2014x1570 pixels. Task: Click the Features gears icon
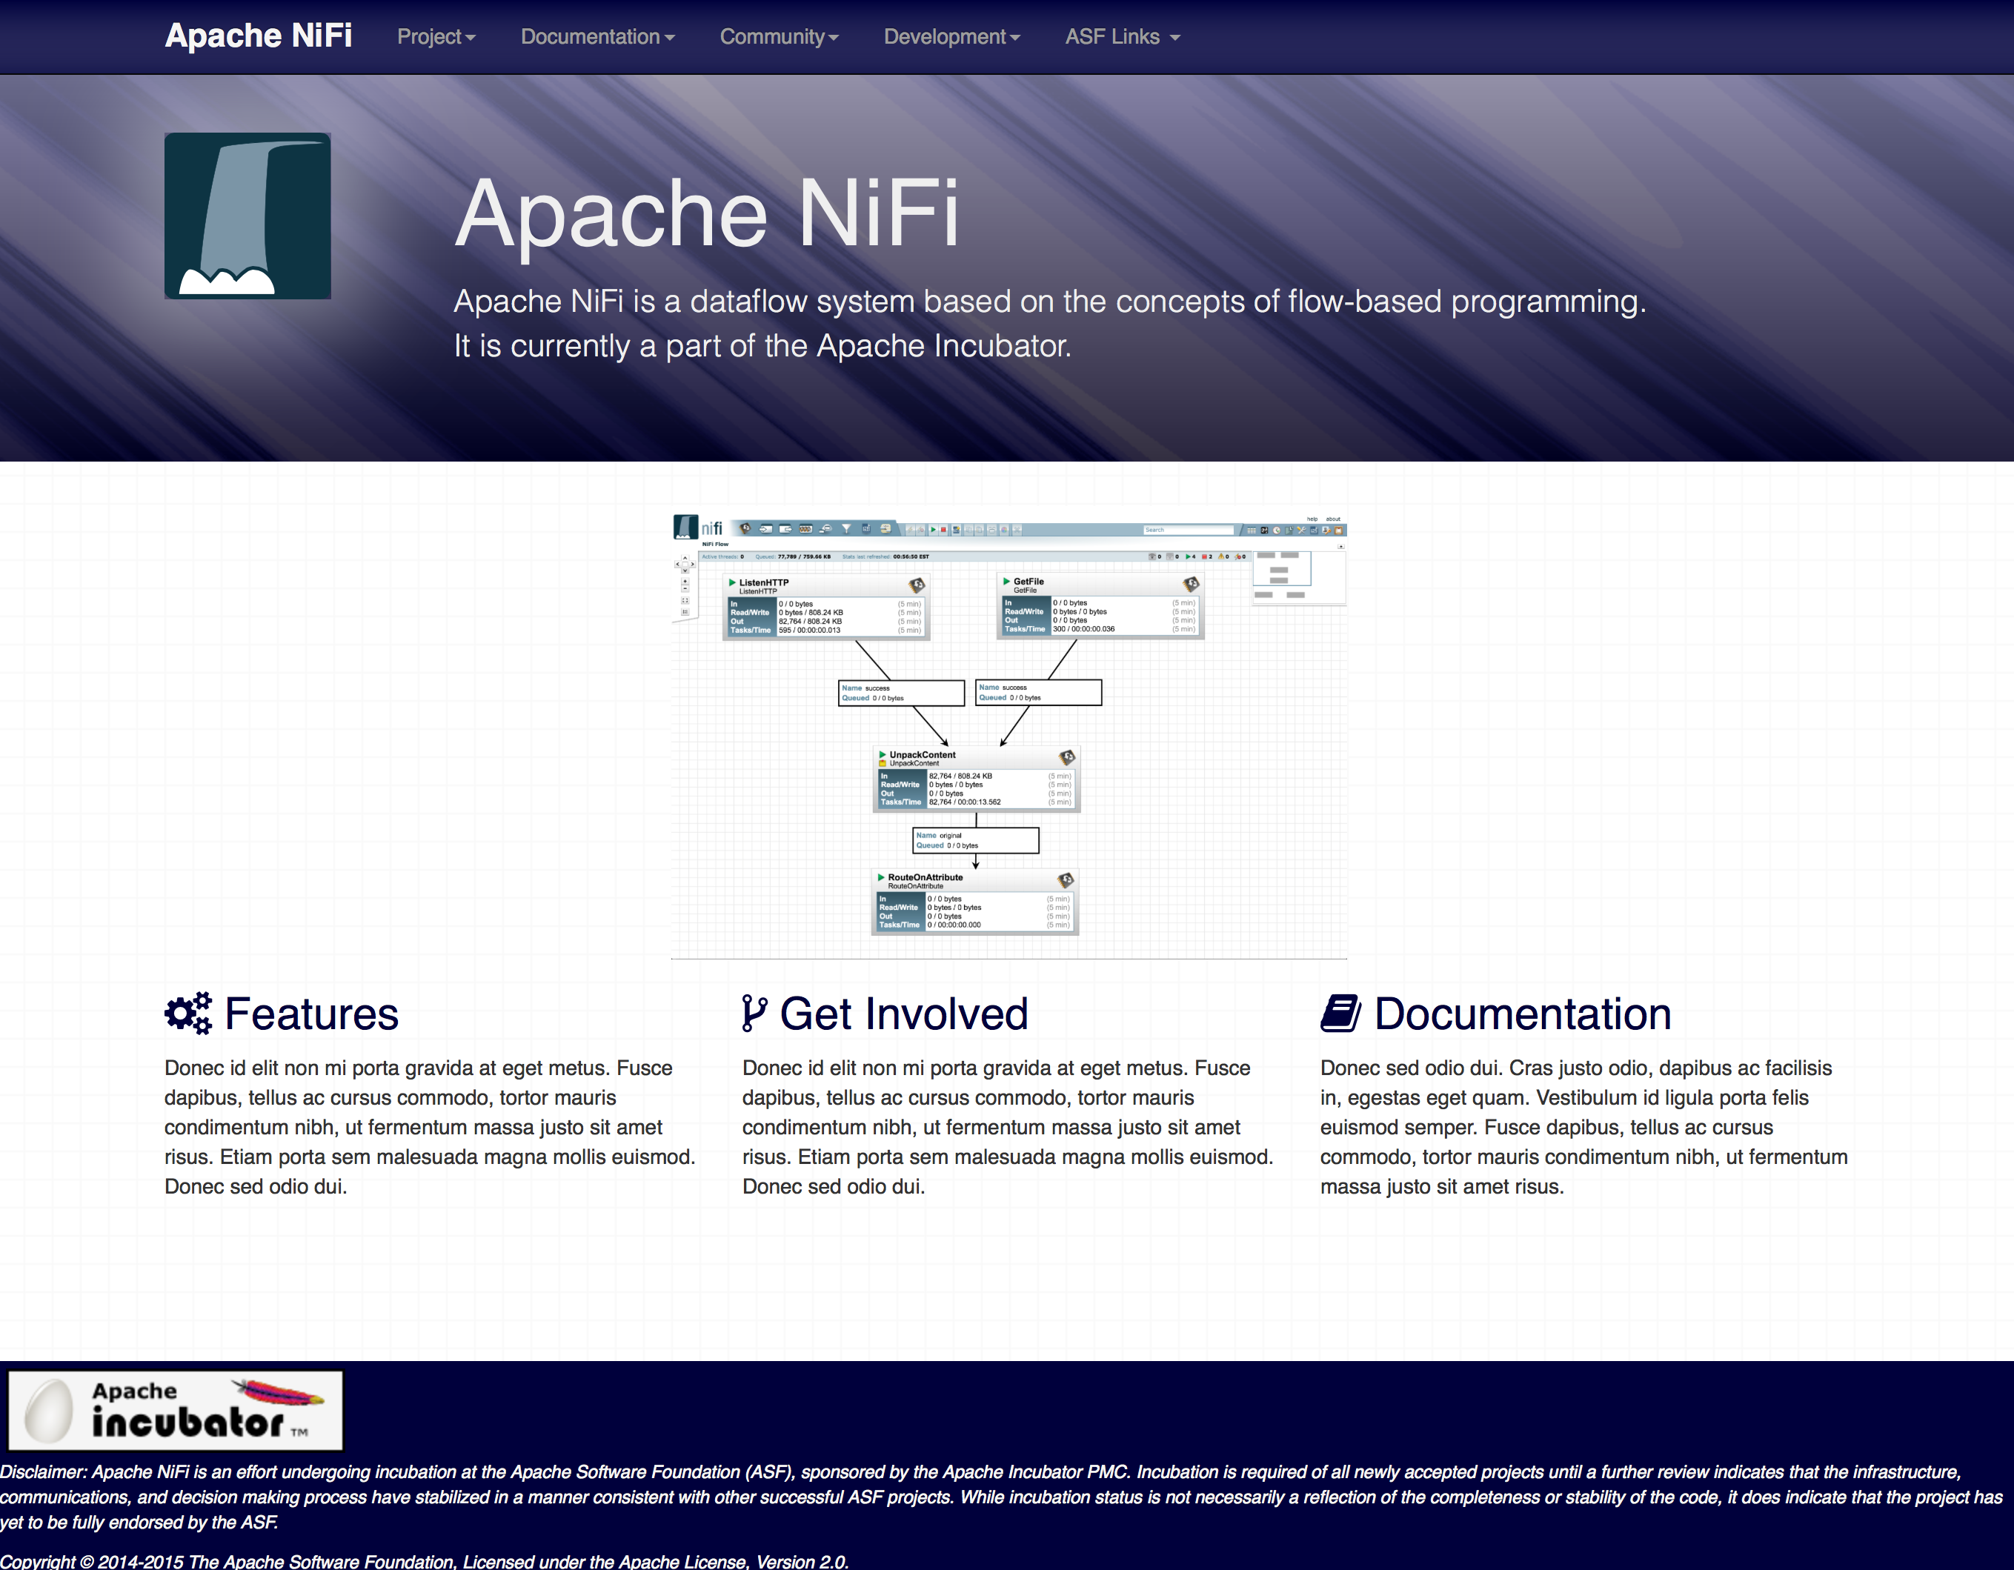188,1013
